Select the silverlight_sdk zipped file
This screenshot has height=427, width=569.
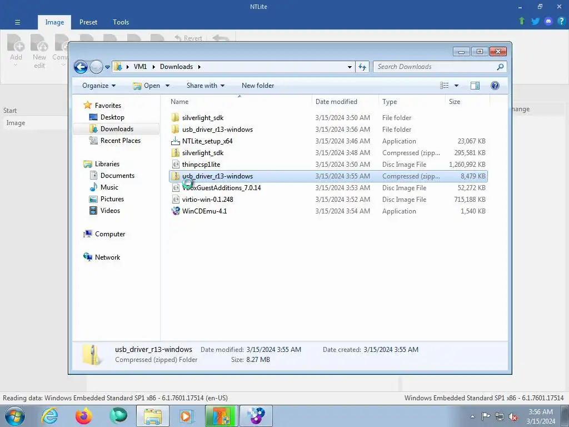coord(328,153)
